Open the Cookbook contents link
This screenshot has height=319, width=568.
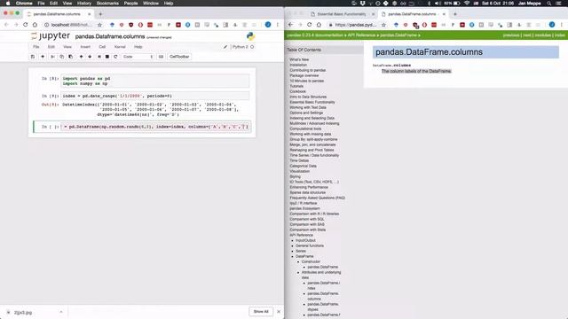tap(298, 91)
